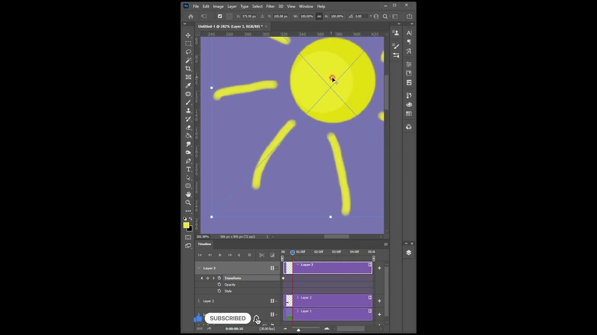Click the yellow foreground color swatch
Image resolution: width=597 pixels, height=335 pixels.
(x=186, y=226)
